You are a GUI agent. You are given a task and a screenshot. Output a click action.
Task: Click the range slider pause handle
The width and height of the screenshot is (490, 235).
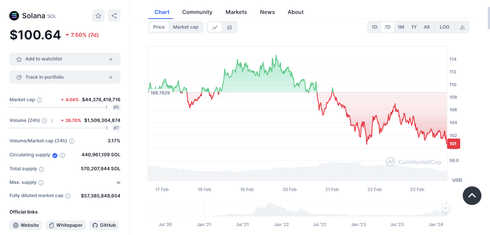pyautogui.click(x=446, y=208)
